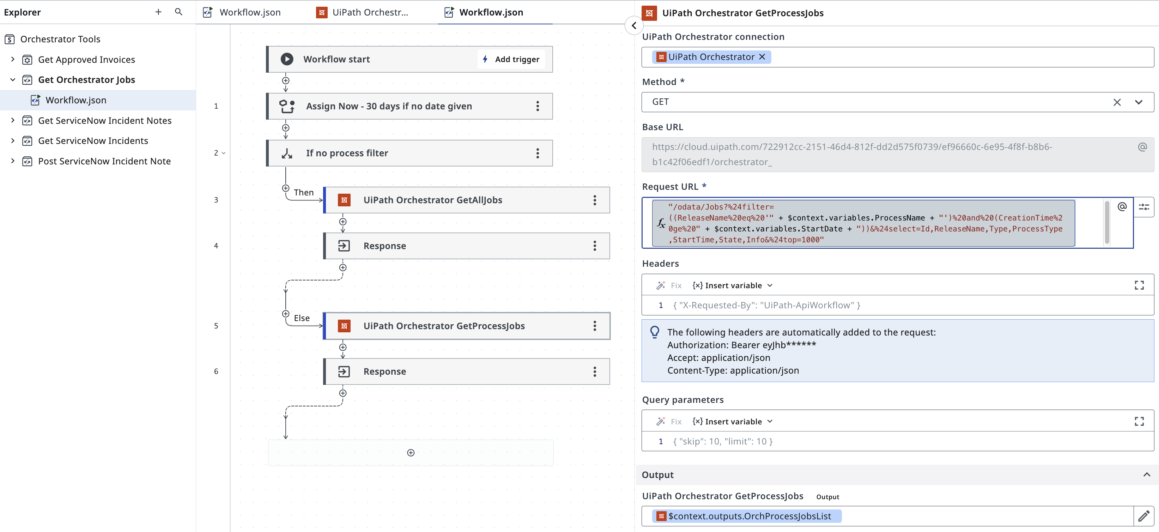This screenshot has width=1159, height=532.
Task: Expand Get ServiceNow Incident Notes node
Action: point(13,120)
